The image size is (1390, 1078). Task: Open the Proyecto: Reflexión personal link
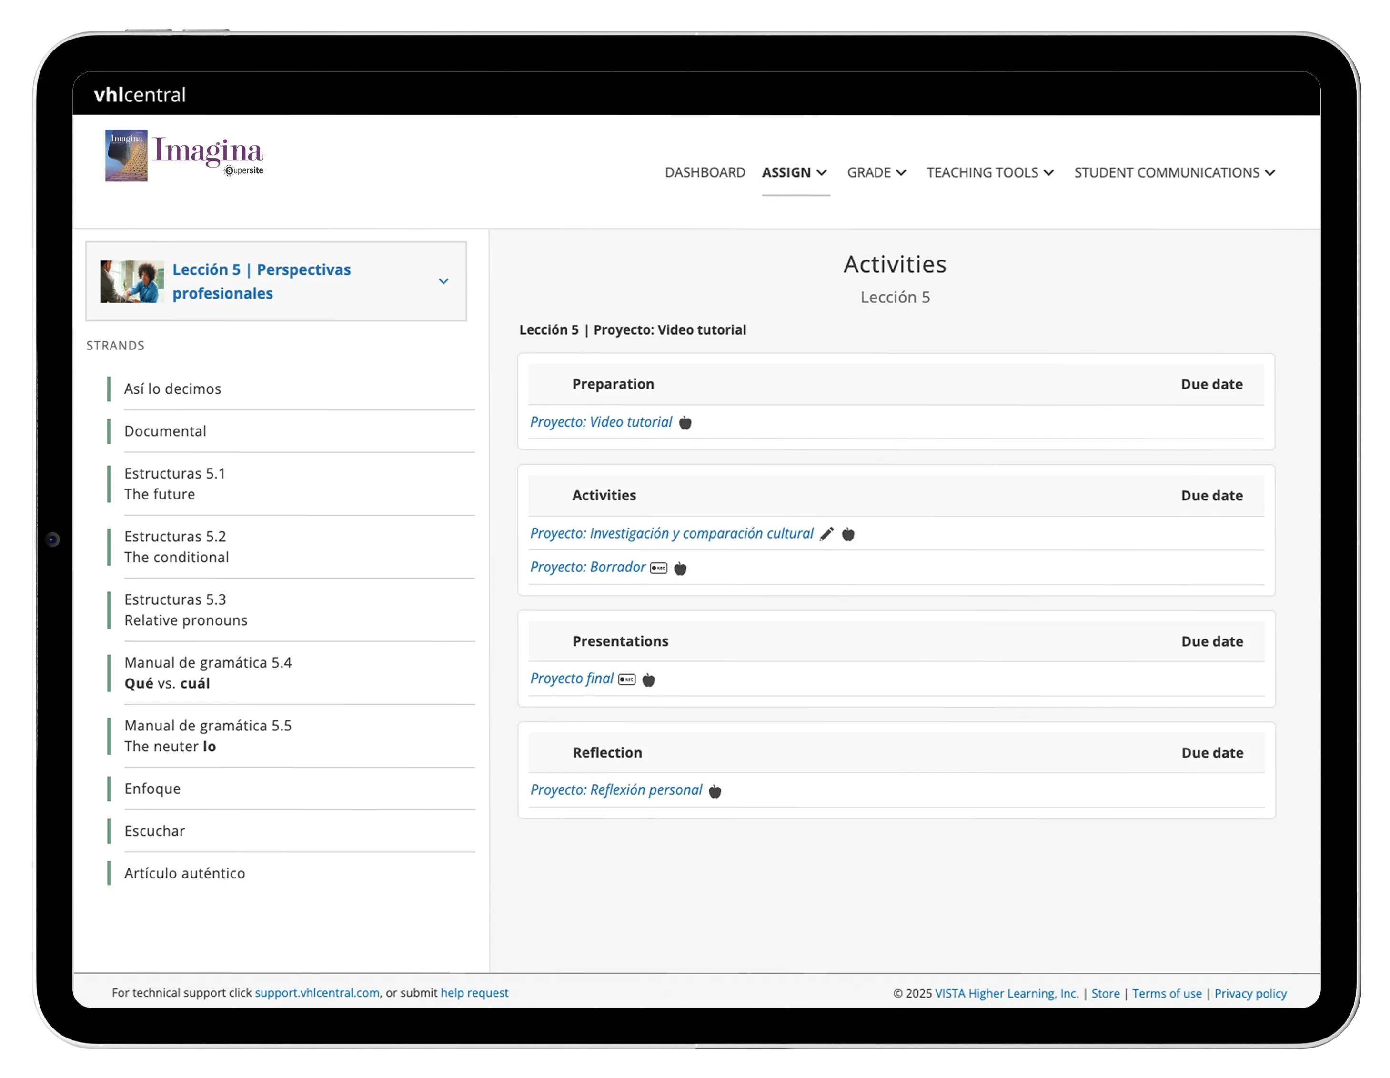pos(615,790)
